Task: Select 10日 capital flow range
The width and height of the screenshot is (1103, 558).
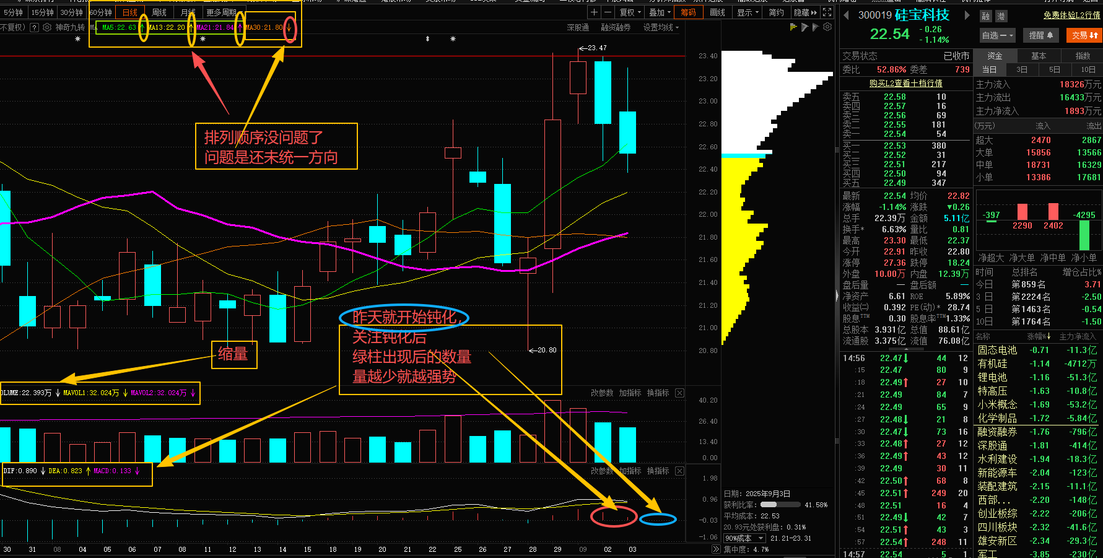Action: coord(1088,69)
